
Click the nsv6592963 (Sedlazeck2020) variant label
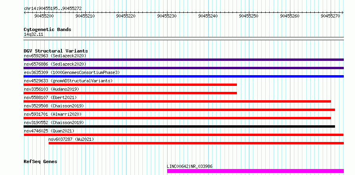(55, 56)
